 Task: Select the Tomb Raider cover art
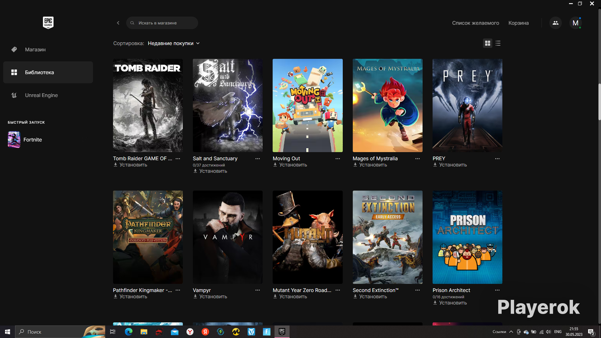(148, 105)
